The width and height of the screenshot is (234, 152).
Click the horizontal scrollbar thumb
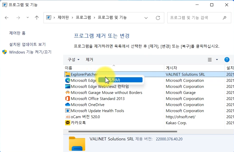(x=123, y=132)
